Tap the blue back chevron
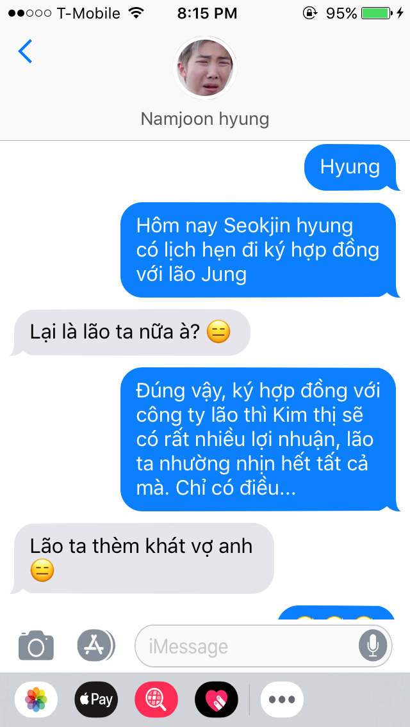410x727 pixels. [x=25, y=51]
